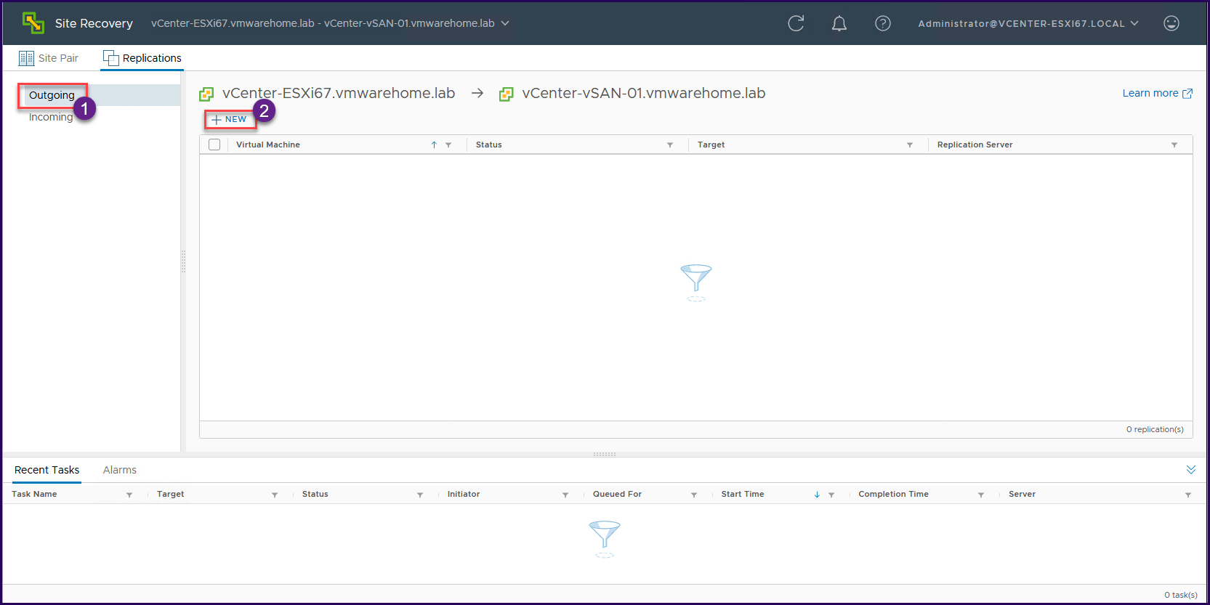Screen dimensions: 1210x605
Task: Refresh the view with the reload icon
Action: coord(796,23)
